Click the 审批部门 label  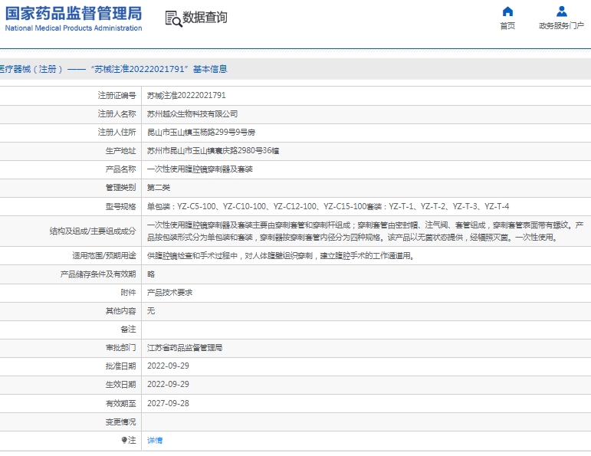(x=120, y=348)
